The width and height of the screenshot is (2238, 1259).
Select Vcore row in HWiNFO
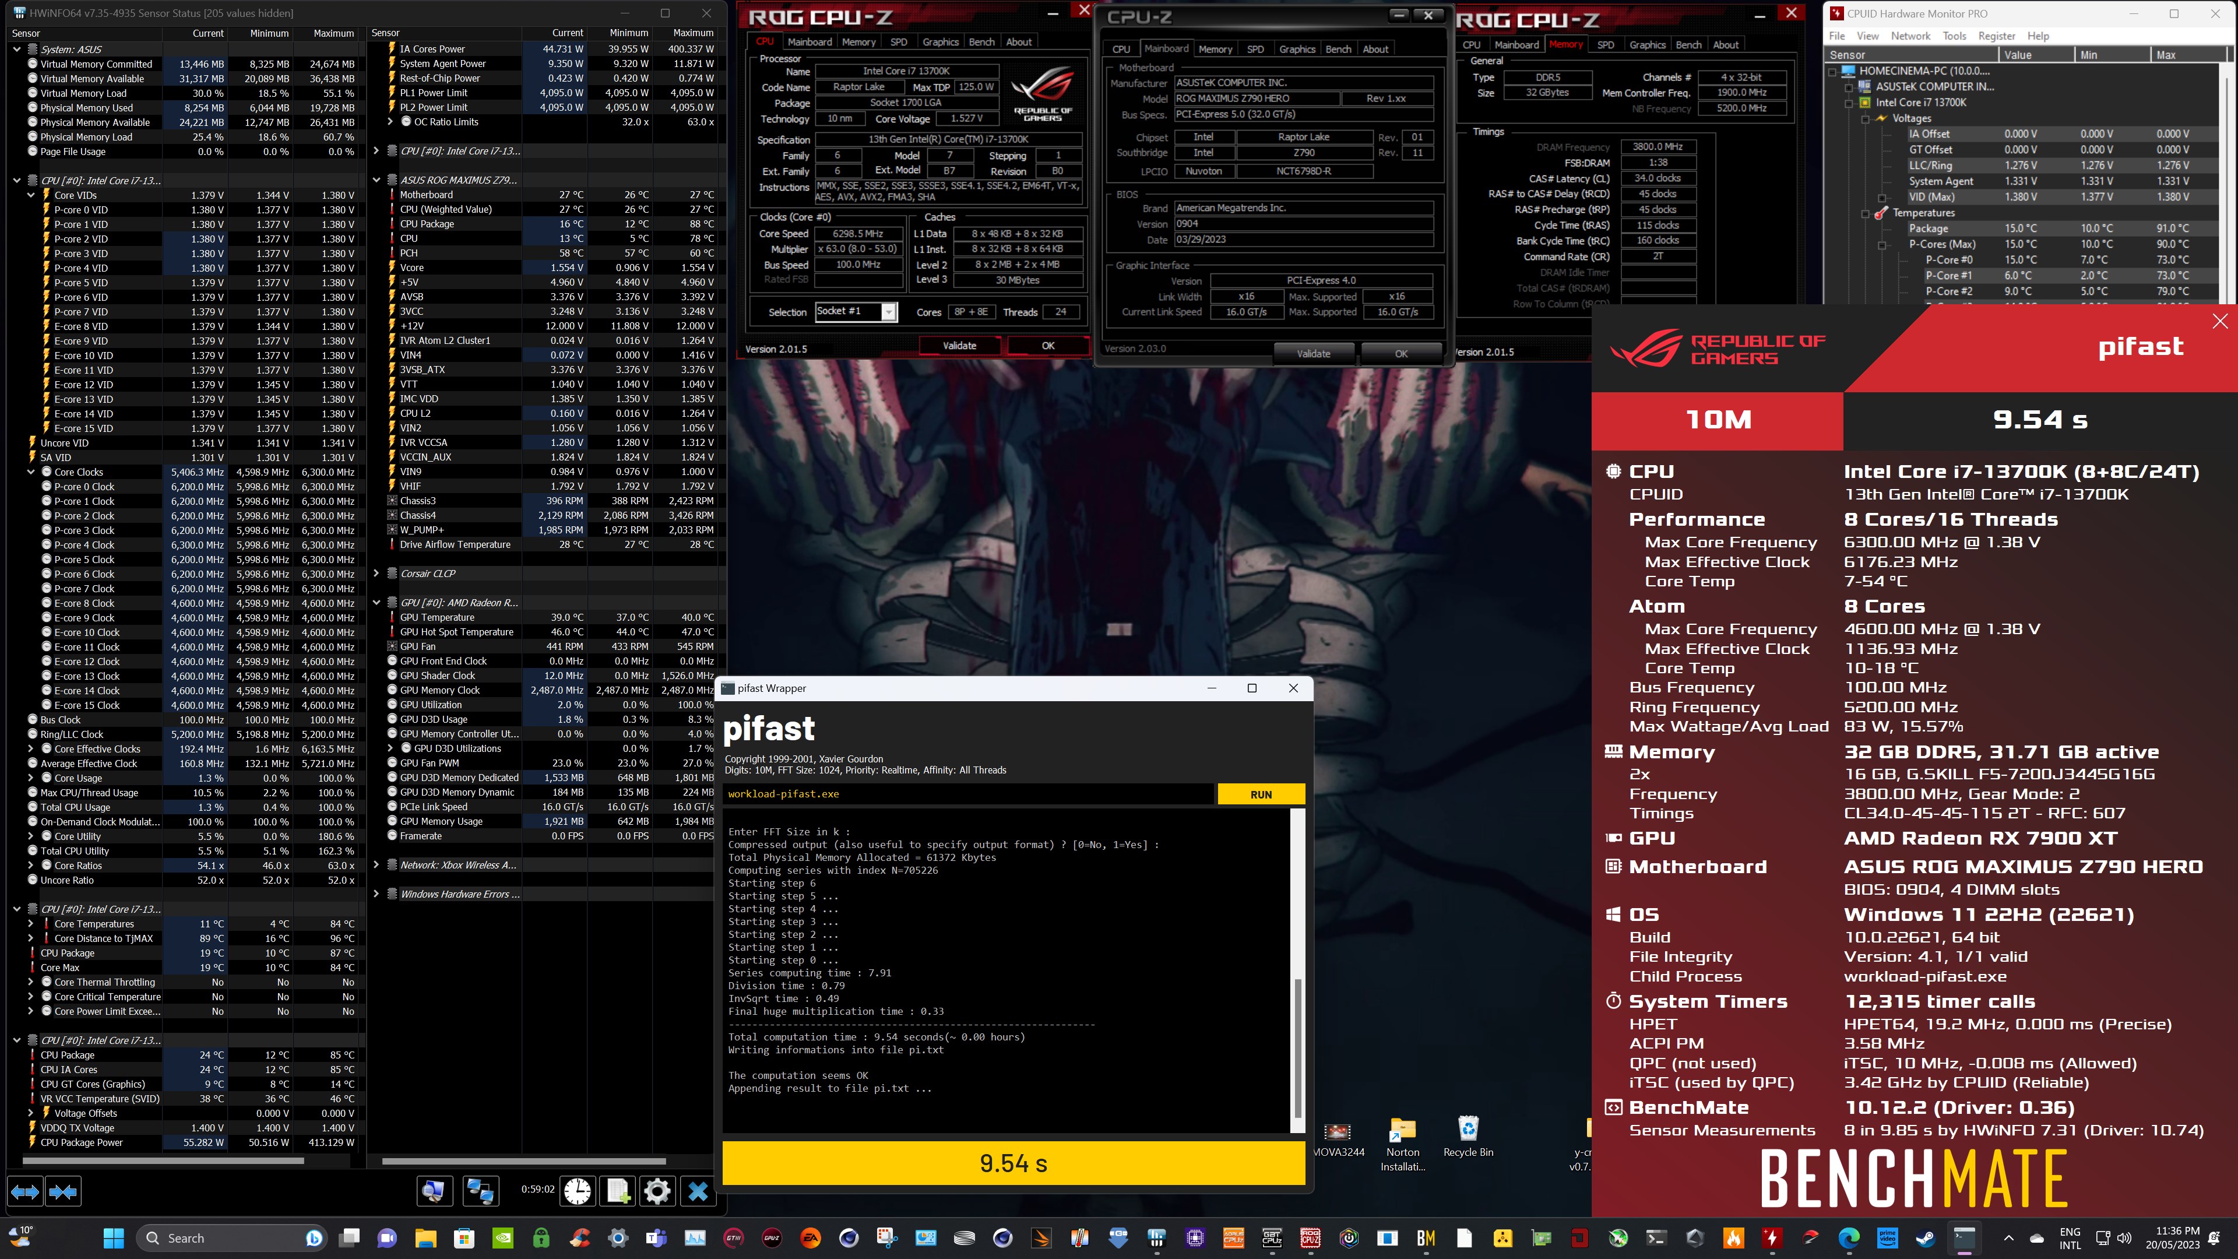547,268
